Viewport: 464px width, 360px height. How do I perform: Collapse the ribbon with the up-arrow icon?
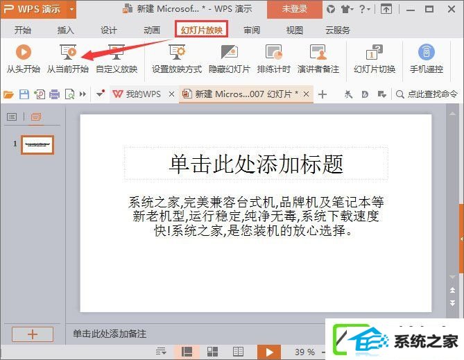[x=386, y=10]
